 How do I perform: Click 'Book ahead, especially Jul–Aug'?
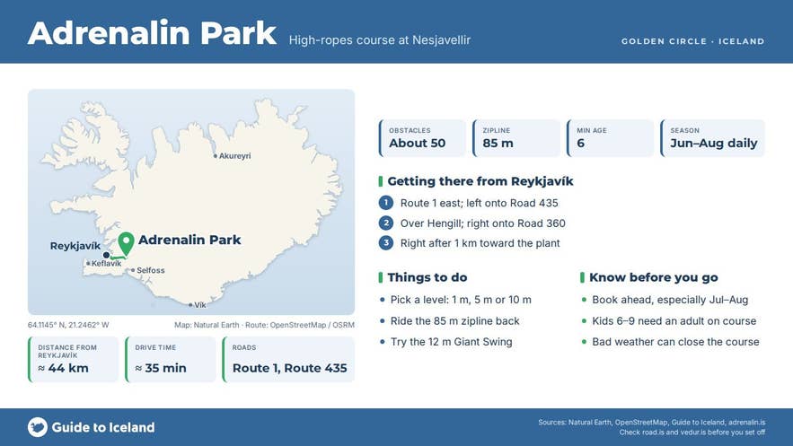pos(670,300)
